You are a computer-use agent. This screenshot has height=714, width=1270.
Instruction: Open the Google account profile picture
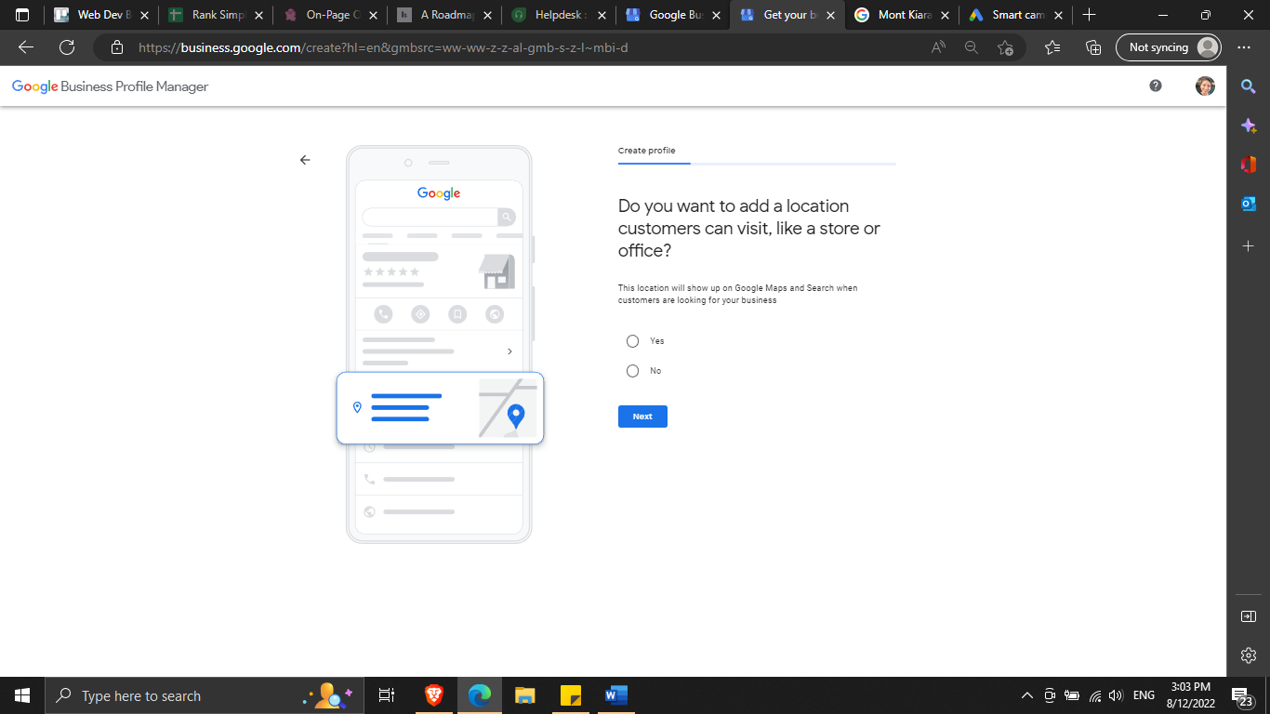click(x=1205, y=86)
